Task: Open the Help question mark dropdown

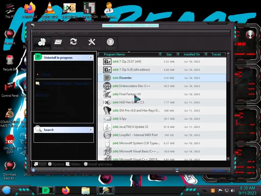Action: point(110,44)
